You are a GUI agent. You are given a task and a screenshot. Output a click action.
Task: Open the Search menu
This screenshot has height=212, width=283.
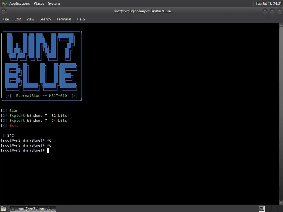(x=45, y=19)
